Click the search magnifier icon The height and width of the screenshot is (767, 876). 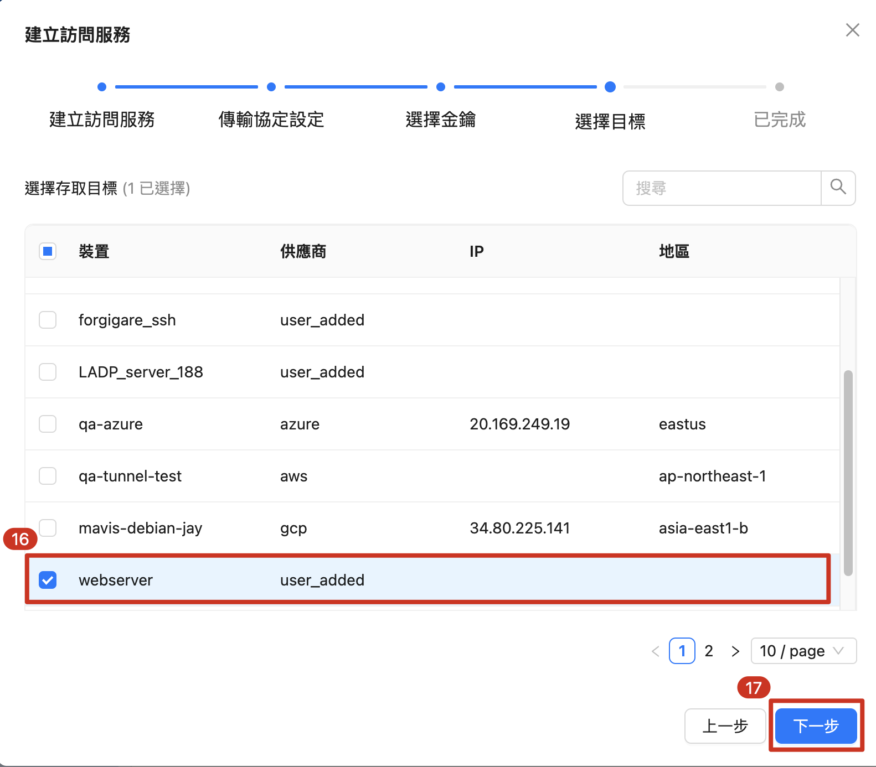pos(838,188)
